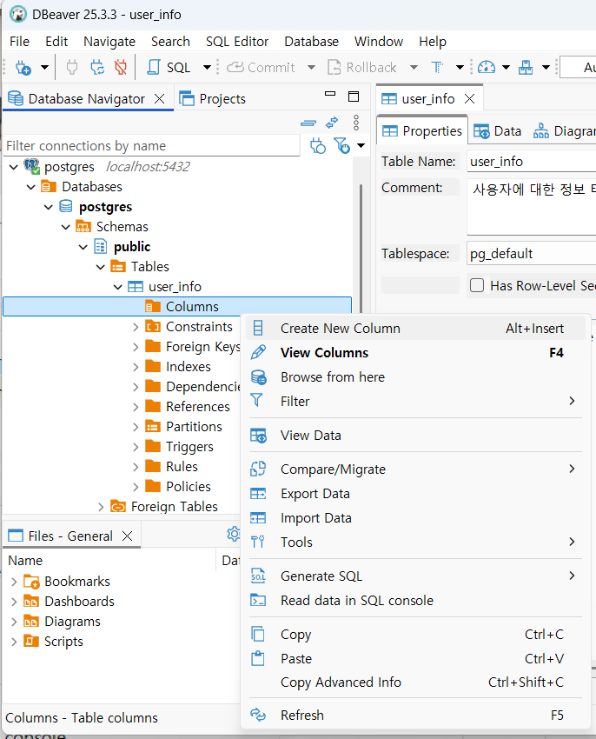Select the Policies tree item
Viewport: 596px width, 739px height.
pos(188,486)
